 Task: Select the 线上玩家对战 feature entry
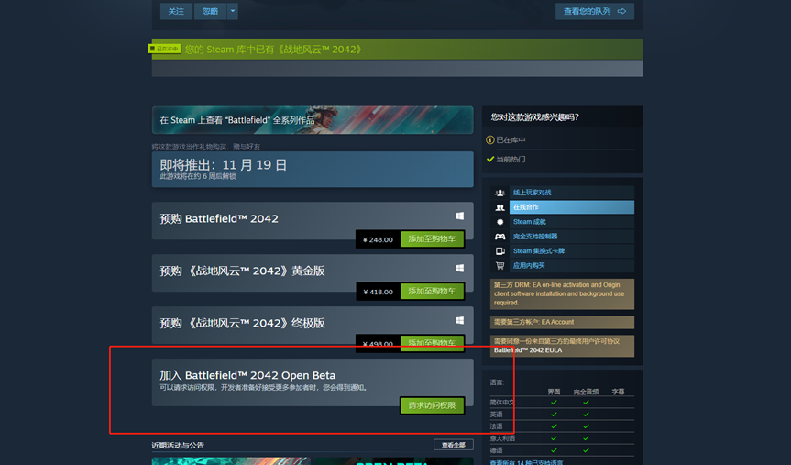pyautogui.click(x=572, y=193)
